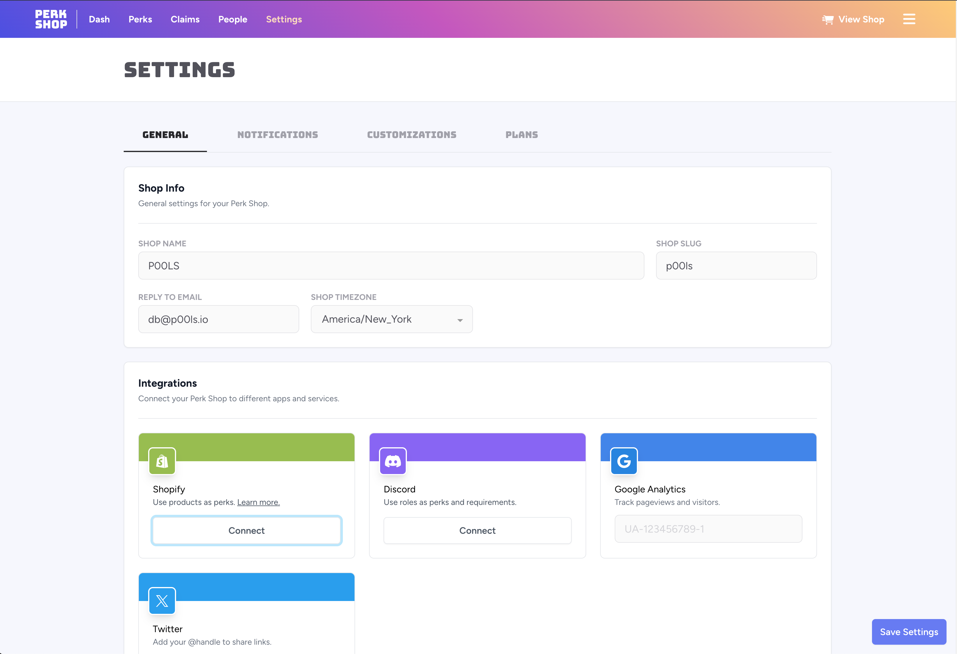The width and height of the screenshot is (957, 654).
Task: Select Settings in the top navigation
Action: tap(284, 19)
